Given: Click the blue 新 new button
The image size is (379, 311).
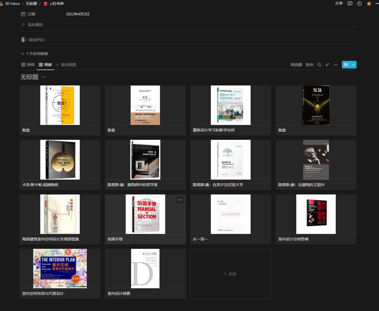Looking at the screenshot, I should pyautogui.click(x=346, y=65).
